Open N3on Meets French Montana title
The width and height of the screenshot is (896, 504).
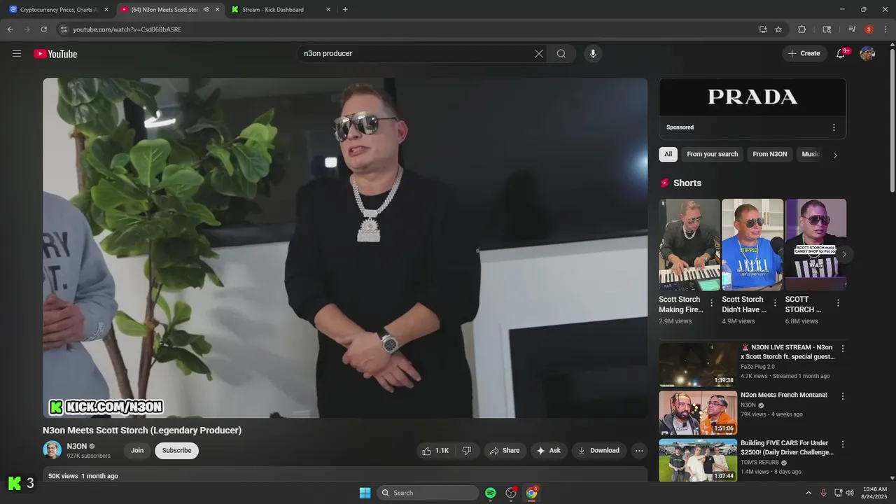(x=784, y=395)
